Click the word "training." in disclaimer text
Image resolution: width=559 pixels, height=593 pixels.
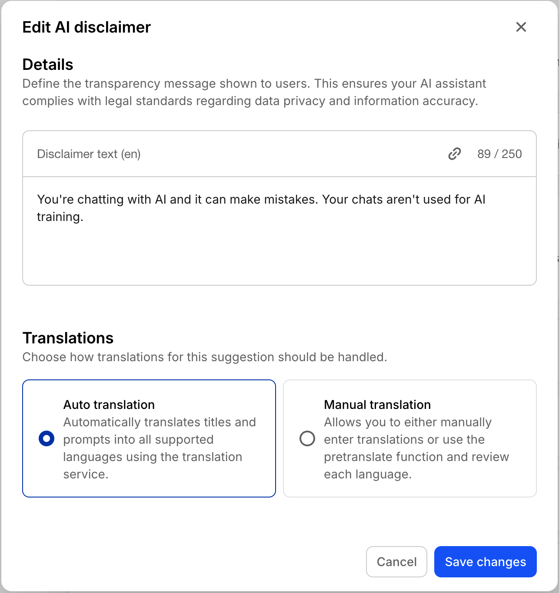(60, 217)
